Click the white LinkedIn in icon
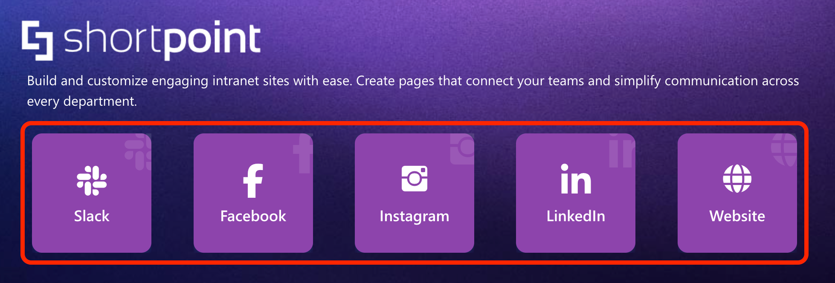The height and width of the screenshot is (283, 835). click(576, 179)
